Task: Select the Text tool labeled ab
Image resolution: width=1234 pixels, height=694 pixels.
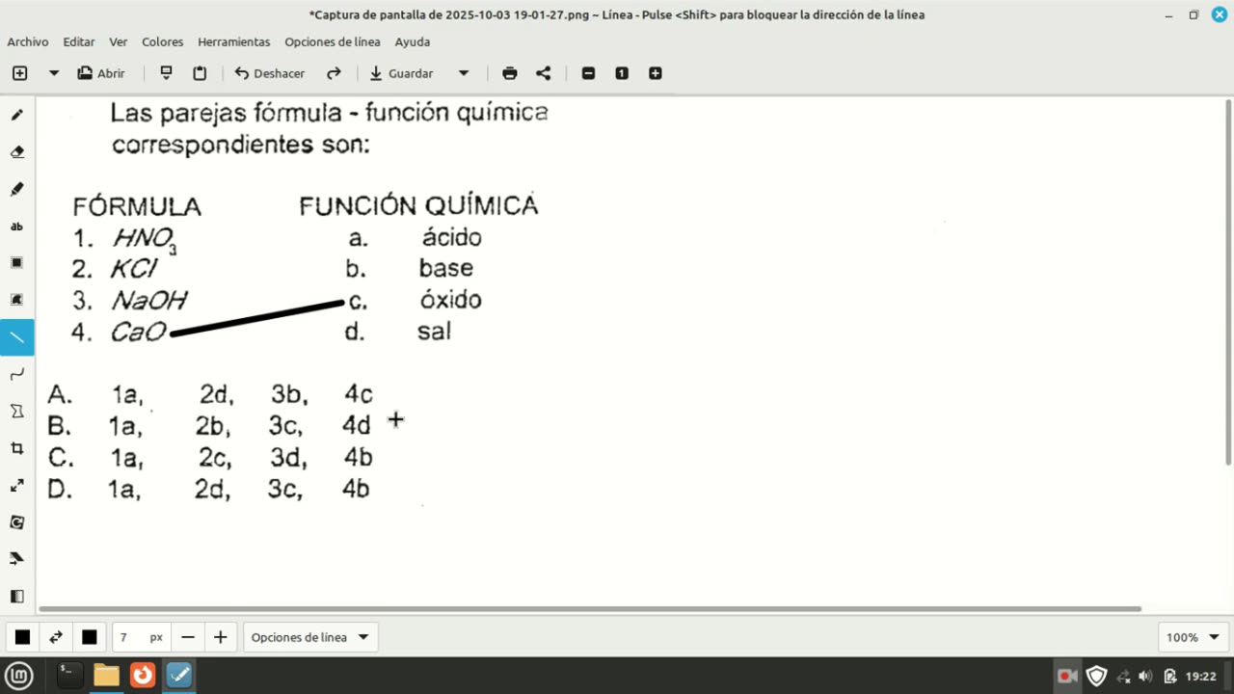Action: point(16,227)
